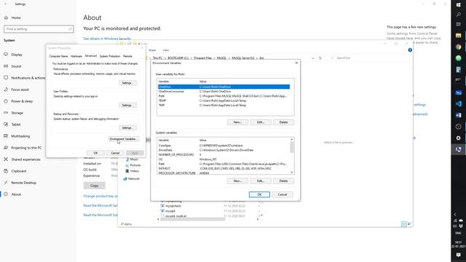Launch File Explorer from the taskbar
The image size is (466, 262).
click(458, 36)
